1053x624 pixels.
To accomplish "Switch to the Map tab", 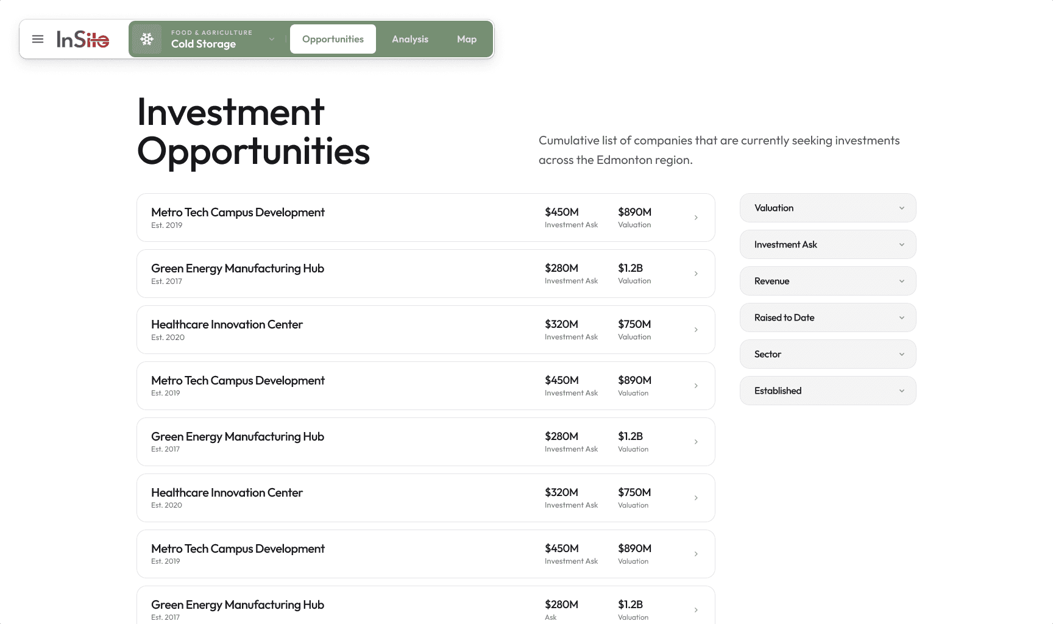I will click(x=467, y=39).
